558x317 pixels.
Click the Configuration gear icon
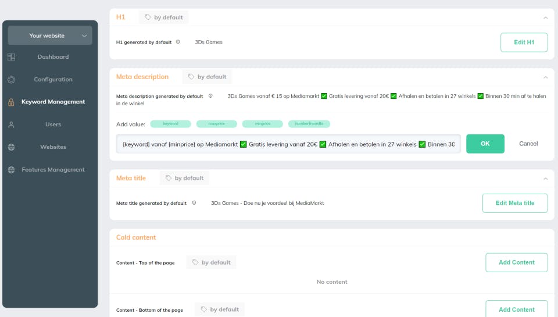point(12,80)
